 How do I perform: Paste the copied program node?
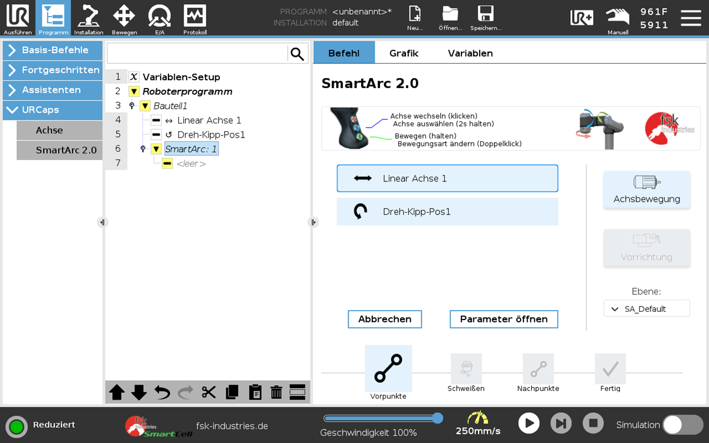[x=255, y=392]
